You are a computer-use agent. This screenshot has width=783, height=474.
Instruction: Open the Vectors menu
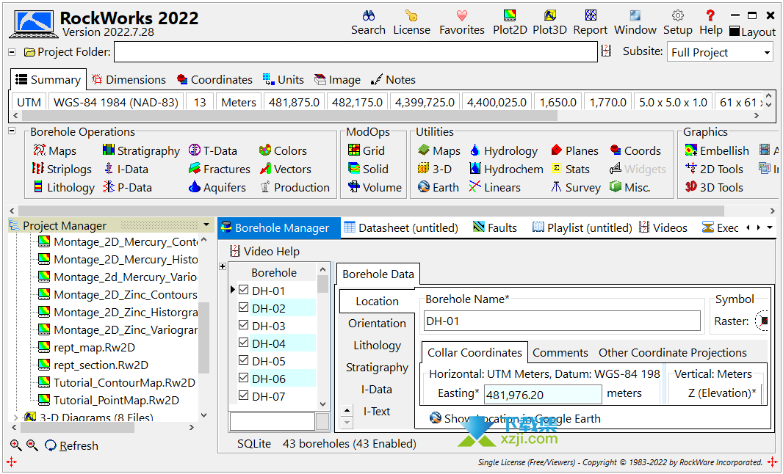285,169
